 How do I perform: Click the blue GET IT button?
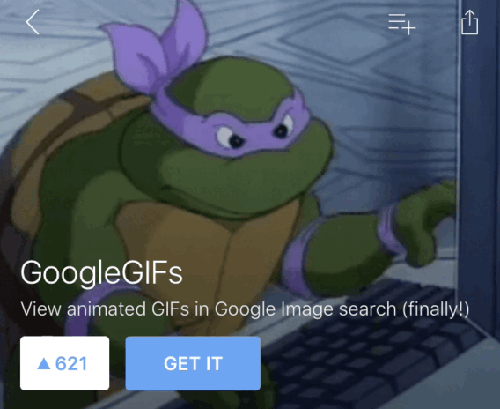point(193,363)
